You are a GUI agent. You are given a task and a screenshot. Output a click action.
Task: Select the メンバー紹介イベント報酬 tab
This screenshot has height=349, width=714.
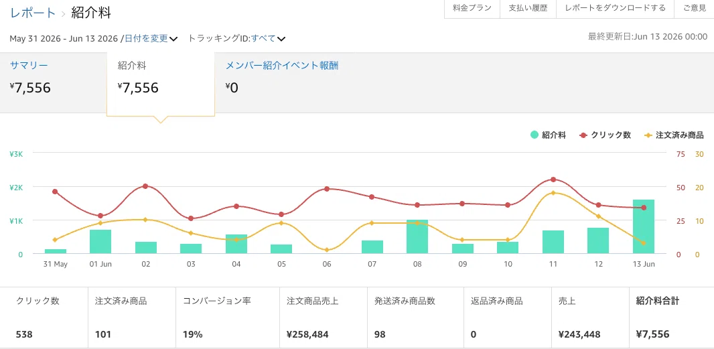(282, 65)
